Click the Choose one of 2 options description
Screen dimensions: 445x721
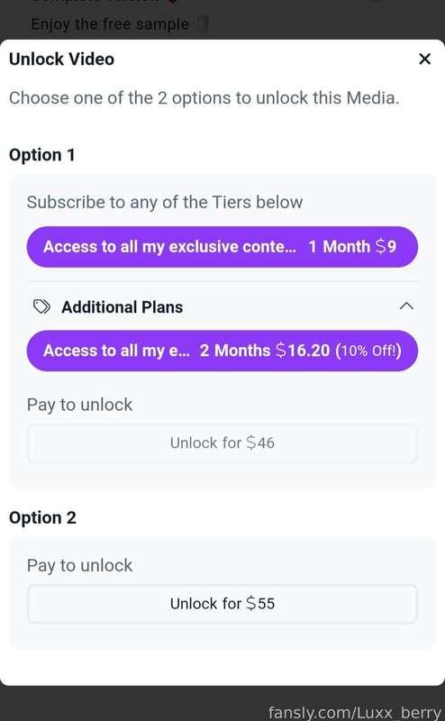click(x=204, y=98)
